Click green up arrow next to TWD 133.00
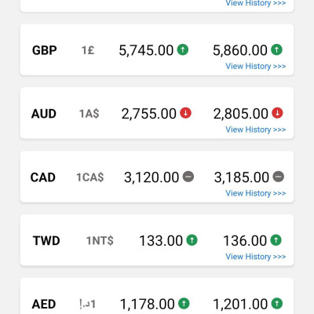 pos(192,240)
